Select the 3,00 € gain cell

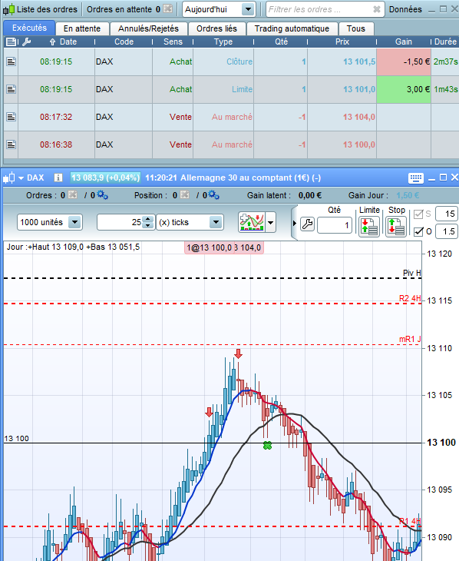pyautogui.click(x=404, y=89)
